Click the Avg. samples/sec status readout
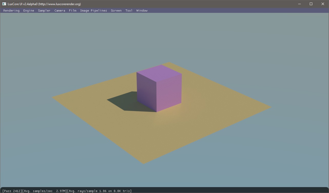Screen dimensions: 329x193 45,191
